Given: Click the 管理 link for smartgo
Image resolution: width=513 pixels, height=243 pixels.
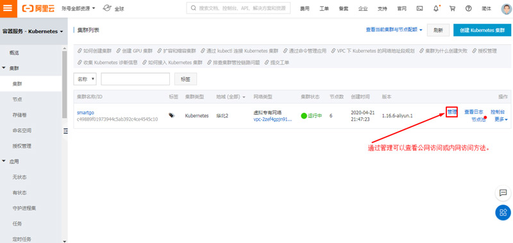Looking at the screenshot, I should (452, 112).
